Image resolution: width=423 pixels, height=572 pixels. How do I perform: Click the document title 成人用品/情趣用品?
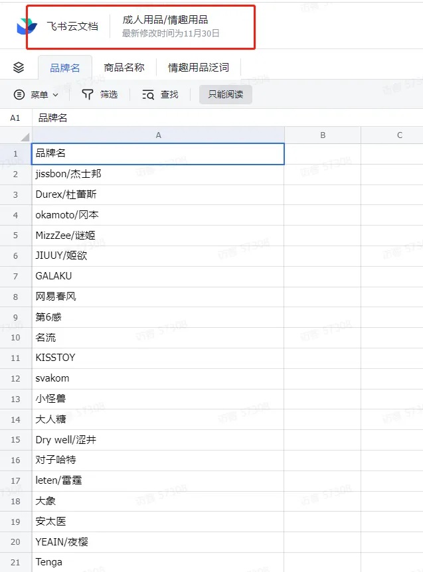click(165, 20)
